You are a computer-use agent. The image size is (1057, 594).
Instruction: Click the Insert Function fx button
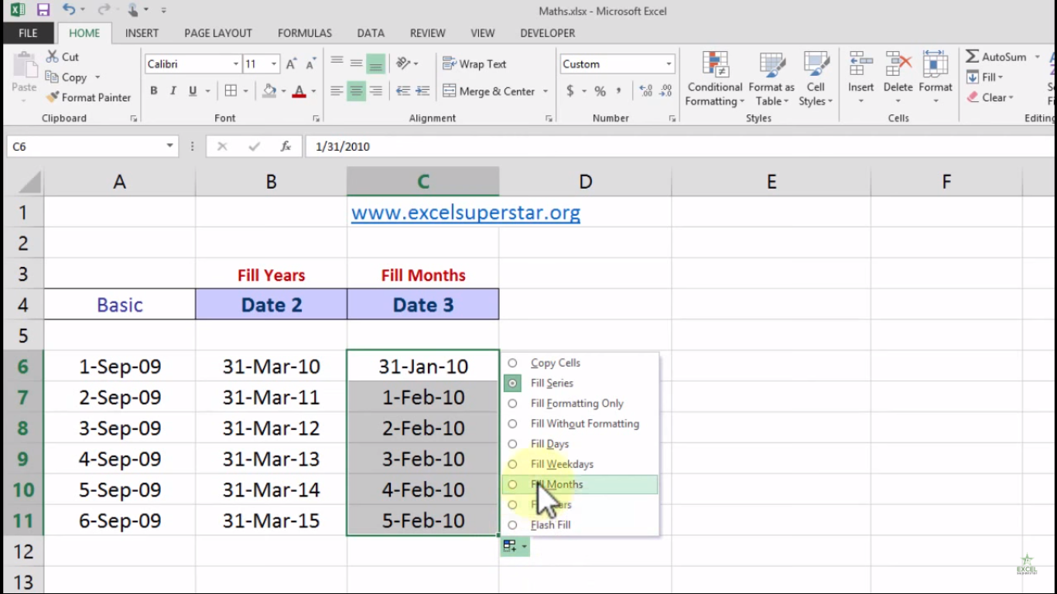click(286, 146)
